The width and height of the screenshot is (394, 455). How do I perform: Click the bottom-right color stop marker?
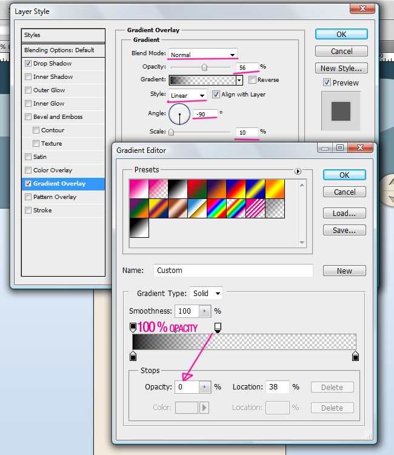355,356
